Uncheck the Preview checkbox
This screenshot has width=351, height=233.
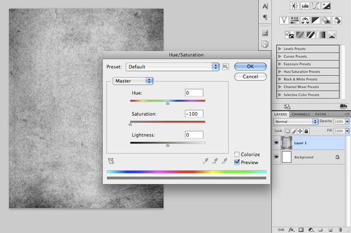point(237,162)
